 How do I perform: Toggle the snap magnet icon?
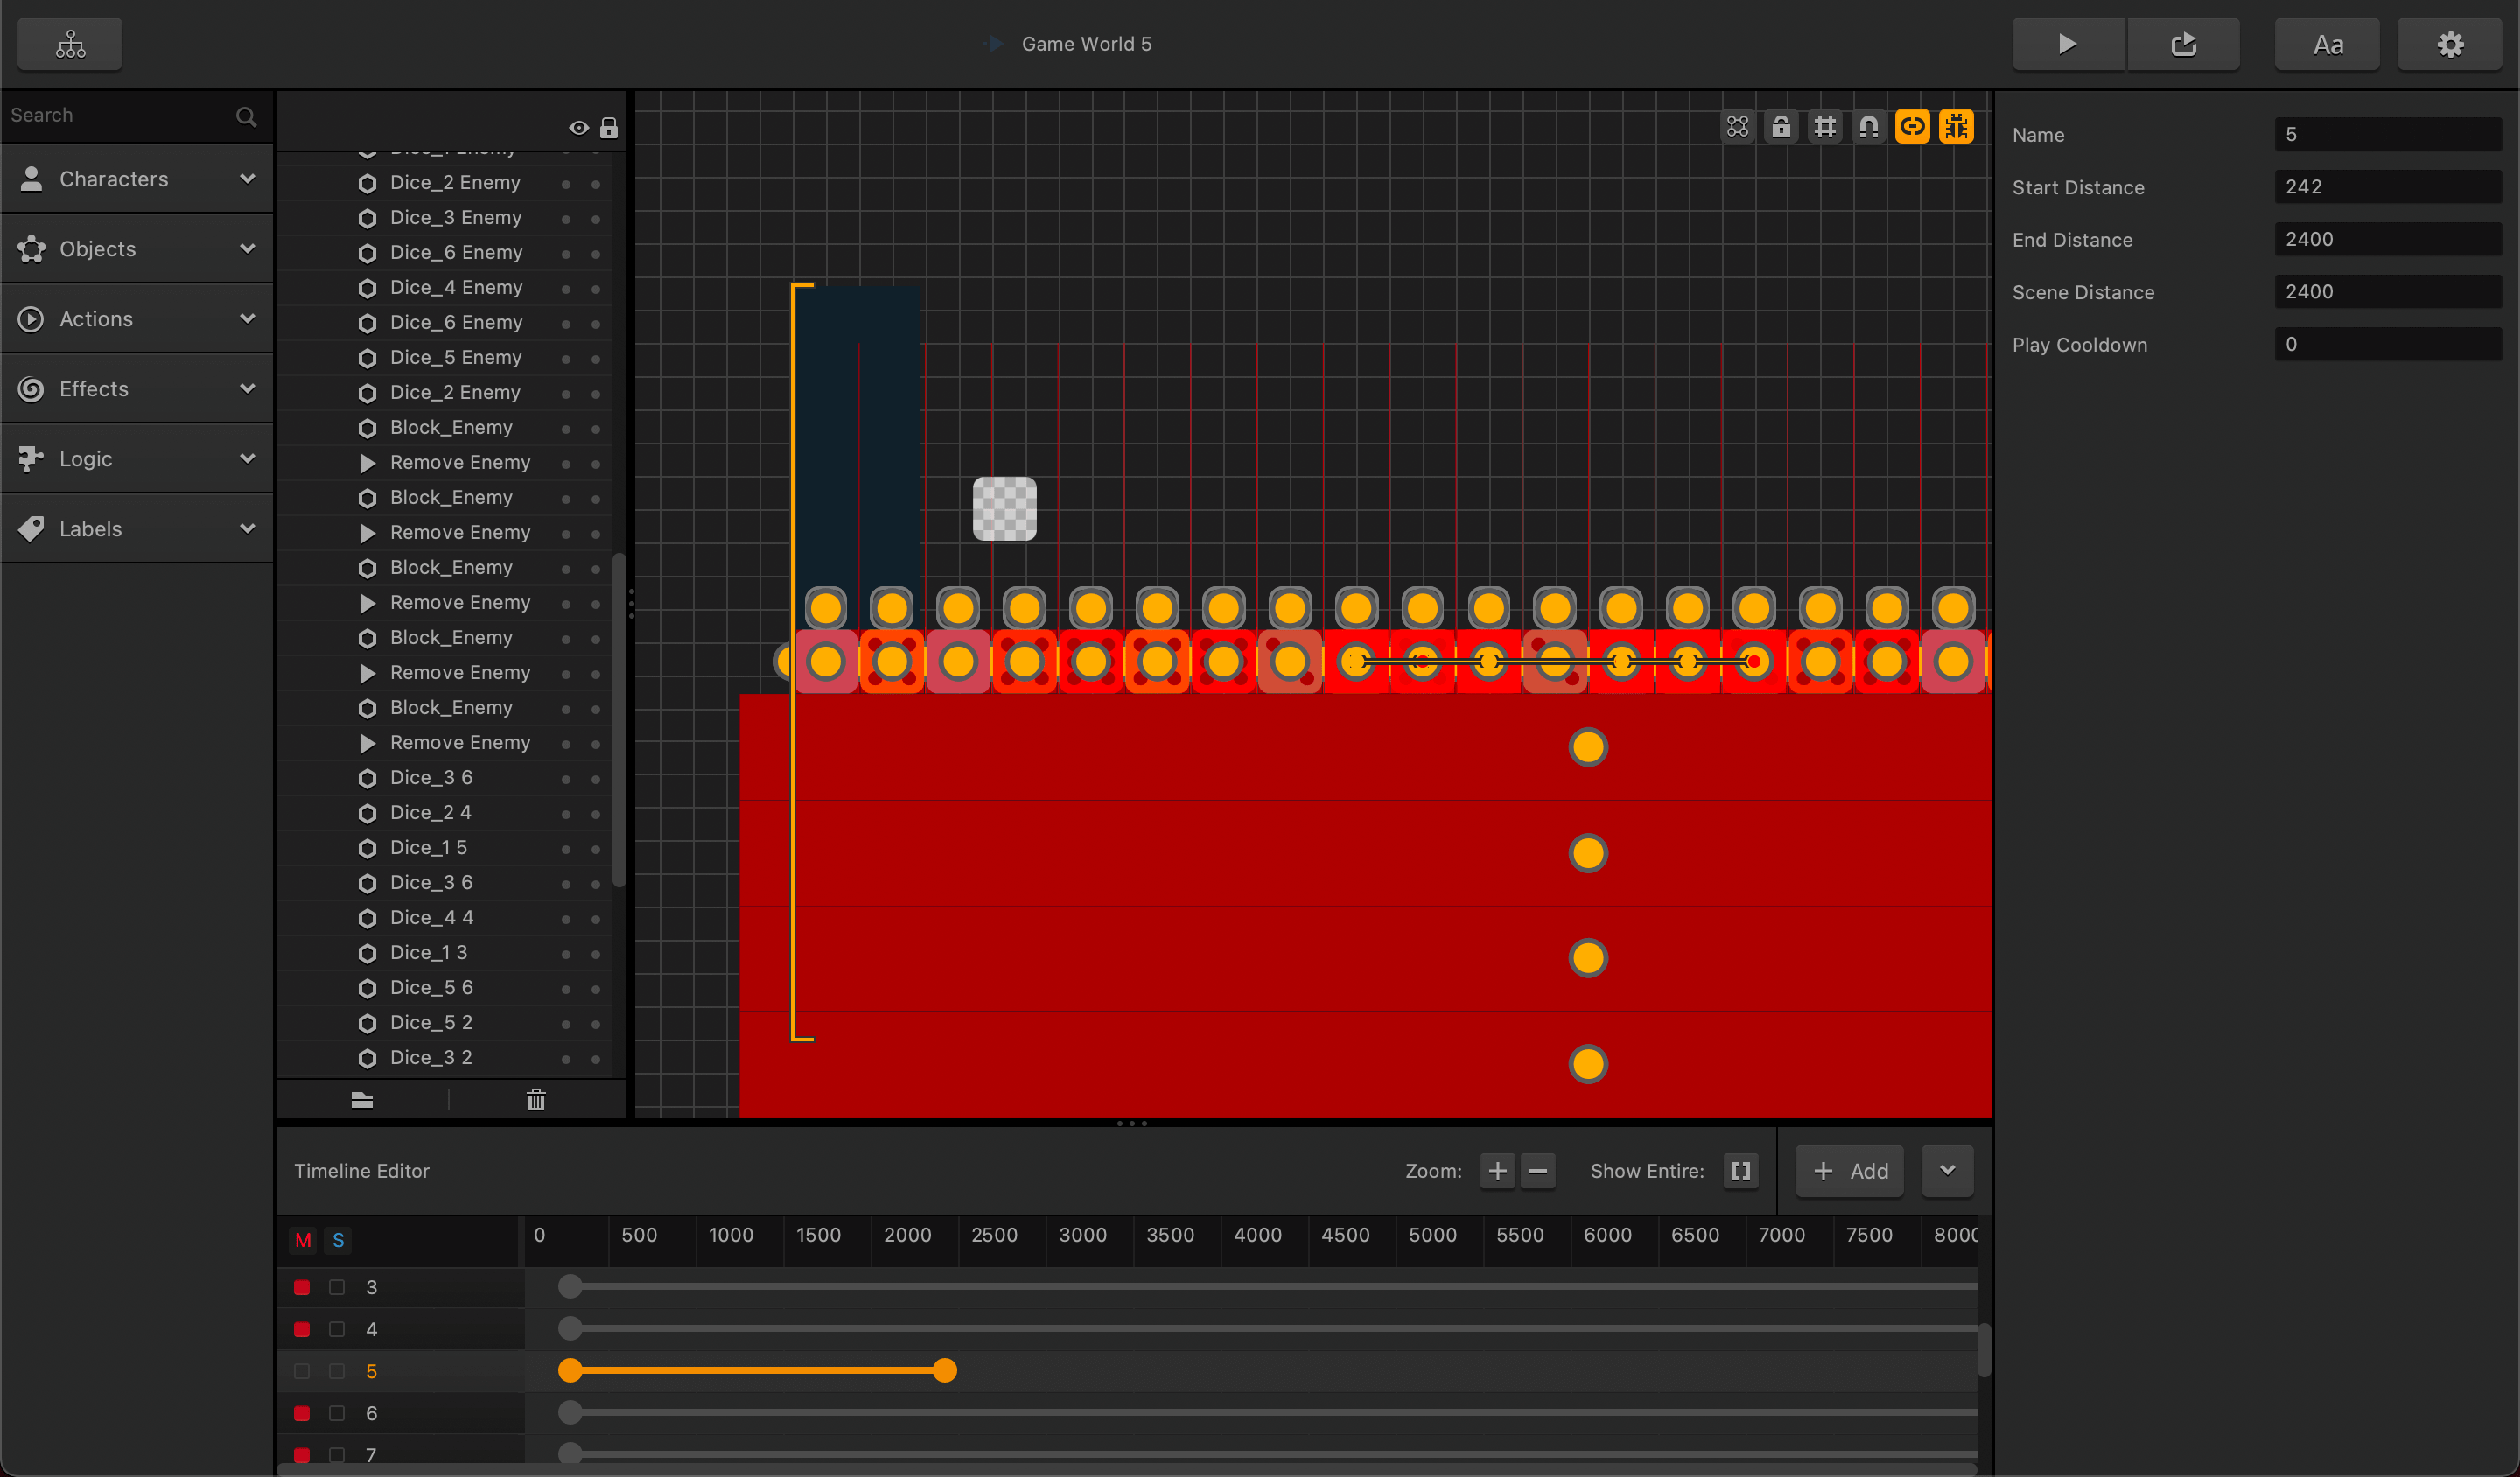[1868, 127]
